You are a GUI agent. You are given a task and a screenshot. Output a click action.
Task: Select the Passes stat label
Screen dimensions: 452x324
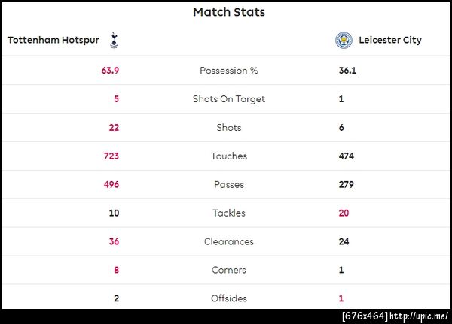tap(229, 185)
